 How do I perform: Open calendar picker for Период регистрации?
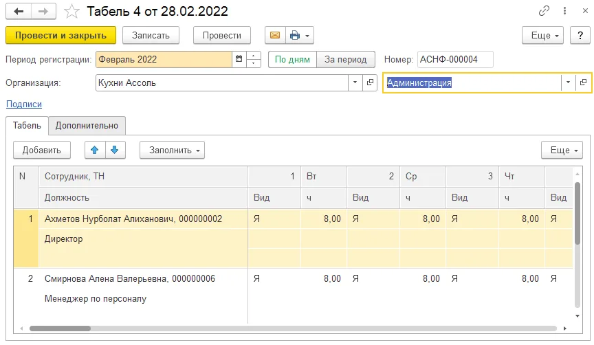(239, 59)
